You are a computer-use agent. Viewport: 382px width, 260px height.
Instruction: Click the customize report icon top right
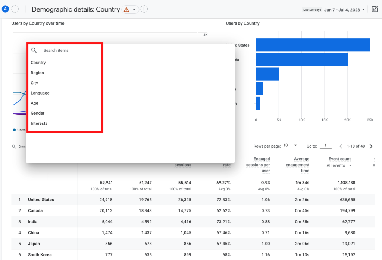pyautogui.click(x=375, y=9)
